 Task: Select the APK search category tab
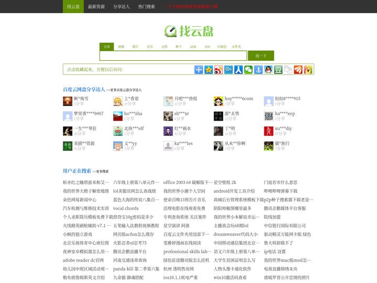[x=193, y=47]
